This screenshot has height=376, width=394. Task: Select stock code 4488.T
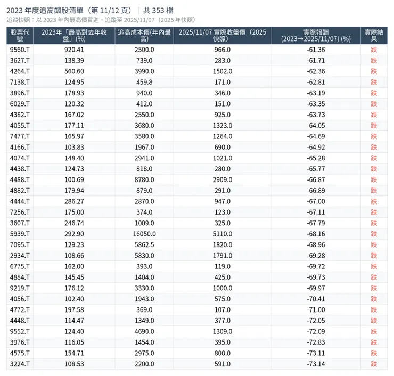20,179
